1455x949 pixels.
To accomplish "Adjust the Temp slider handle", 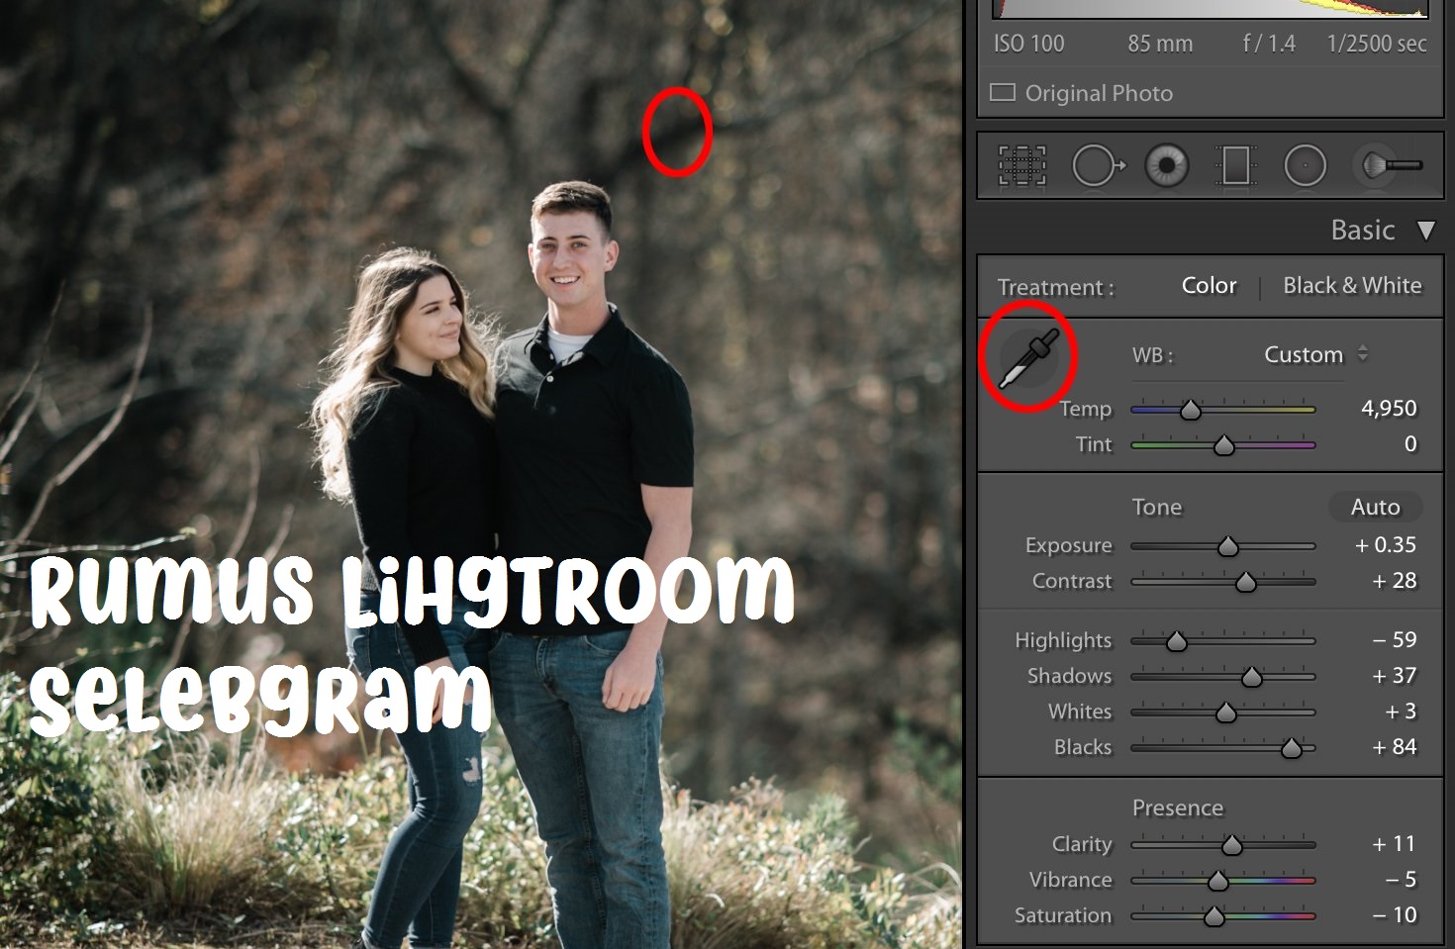I will [1191, 410].
